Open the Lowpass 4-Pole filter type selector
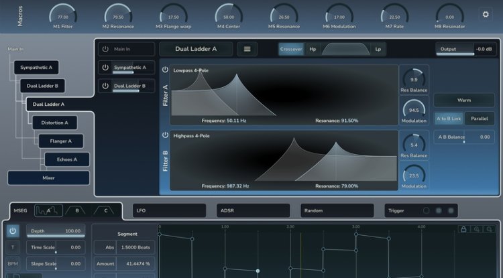The height and width of the screenshot is (278, 503). click(191, 70)
